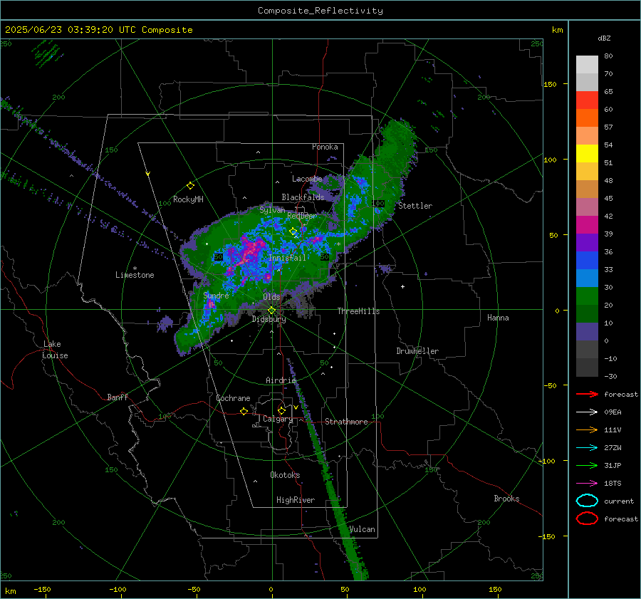Click the cyan 27ZW arrow legend icon
641x599 pixels.
(x=587, y=448)
